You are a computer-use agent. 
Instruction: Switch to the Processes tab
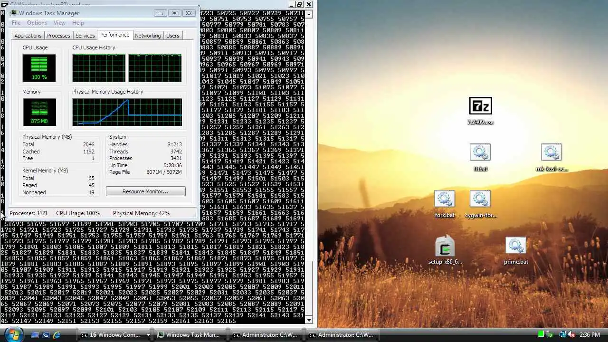(58, 36)
